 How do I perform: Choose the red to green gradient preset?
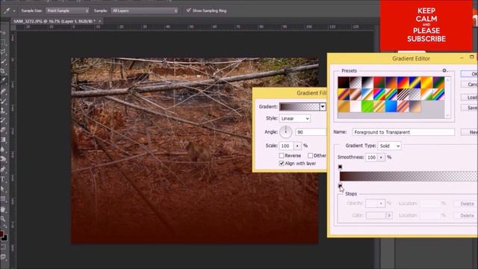tap(379, 83)
